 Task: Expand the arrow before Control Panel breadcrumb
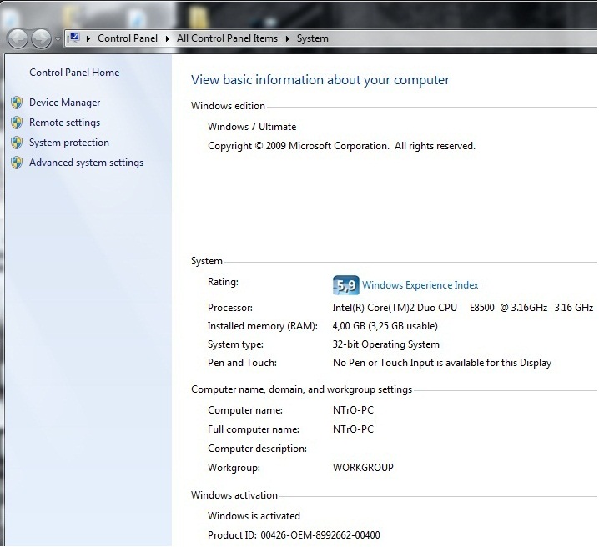point(88,38)
